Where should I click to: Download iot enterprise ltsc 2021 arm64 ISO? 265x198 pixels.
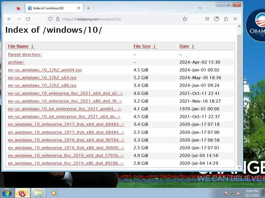(64, 109)
